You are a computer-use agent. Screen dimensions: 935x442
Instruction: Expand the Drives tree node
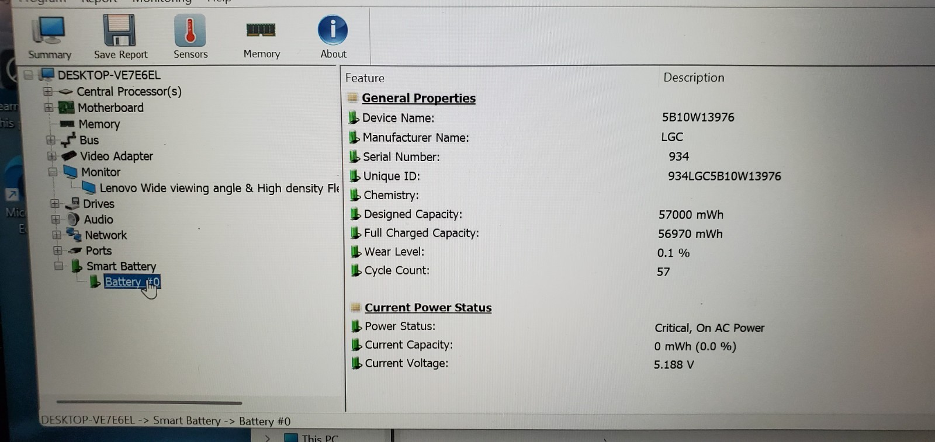pos(55,204)
